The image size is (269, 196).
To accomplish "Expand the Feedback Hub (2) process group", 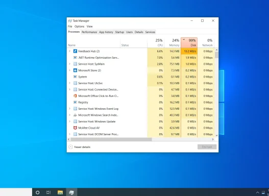I will click(69, 51).
